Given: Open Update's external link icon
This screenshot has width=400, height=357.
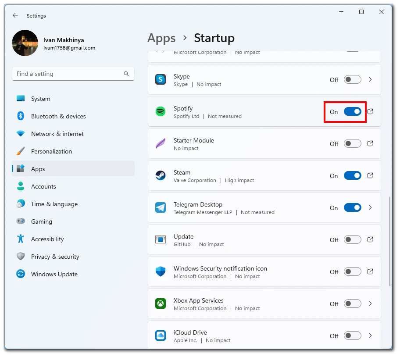Looking at the screenshot, I should tap(370, 239).
